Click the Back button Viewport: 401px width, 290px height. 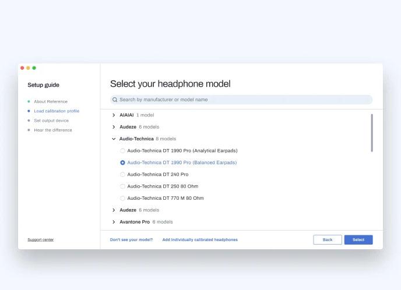[x=328, y=239]
